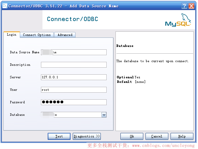Click the User field containing root
The image size is (198, 149).
coord(74,90)
